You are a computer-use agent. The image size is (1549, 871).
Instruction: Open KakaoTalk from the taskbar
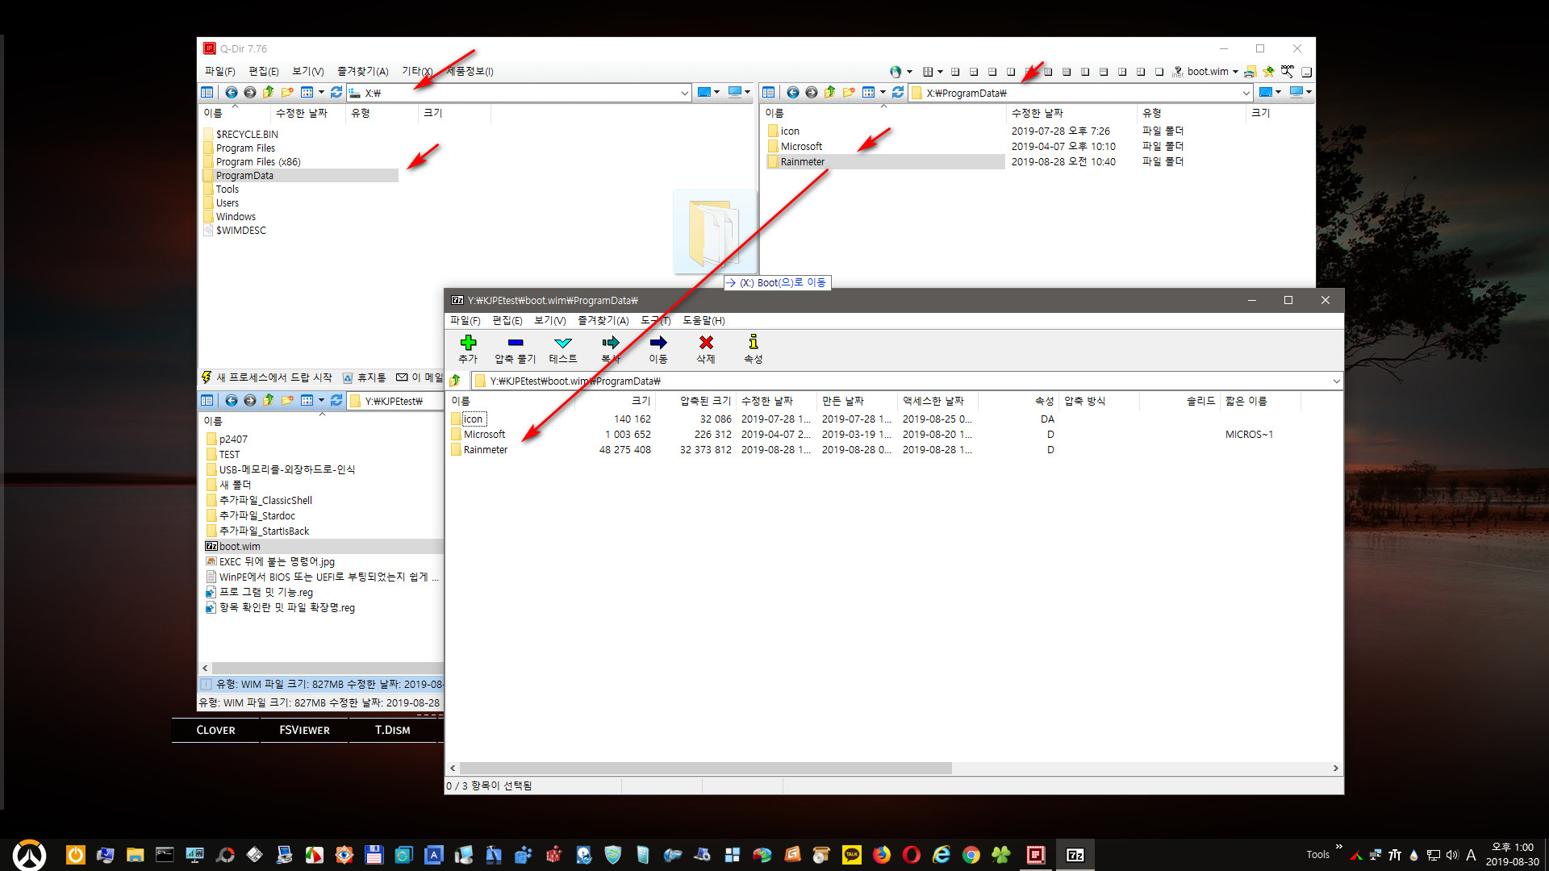click(x=852, y=855)
